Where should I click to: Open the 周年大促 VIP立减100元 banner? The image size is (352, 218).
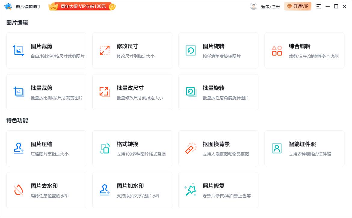[82, 7]
